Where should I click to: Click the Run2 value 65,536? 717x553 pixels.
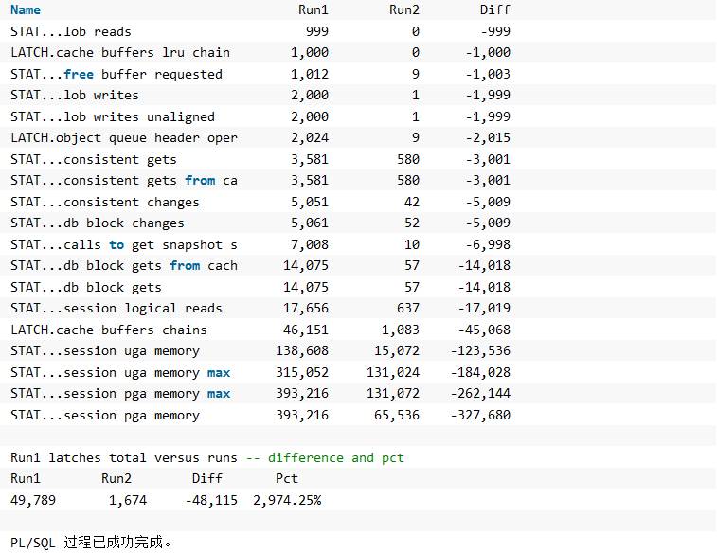[x=397, y=416]
